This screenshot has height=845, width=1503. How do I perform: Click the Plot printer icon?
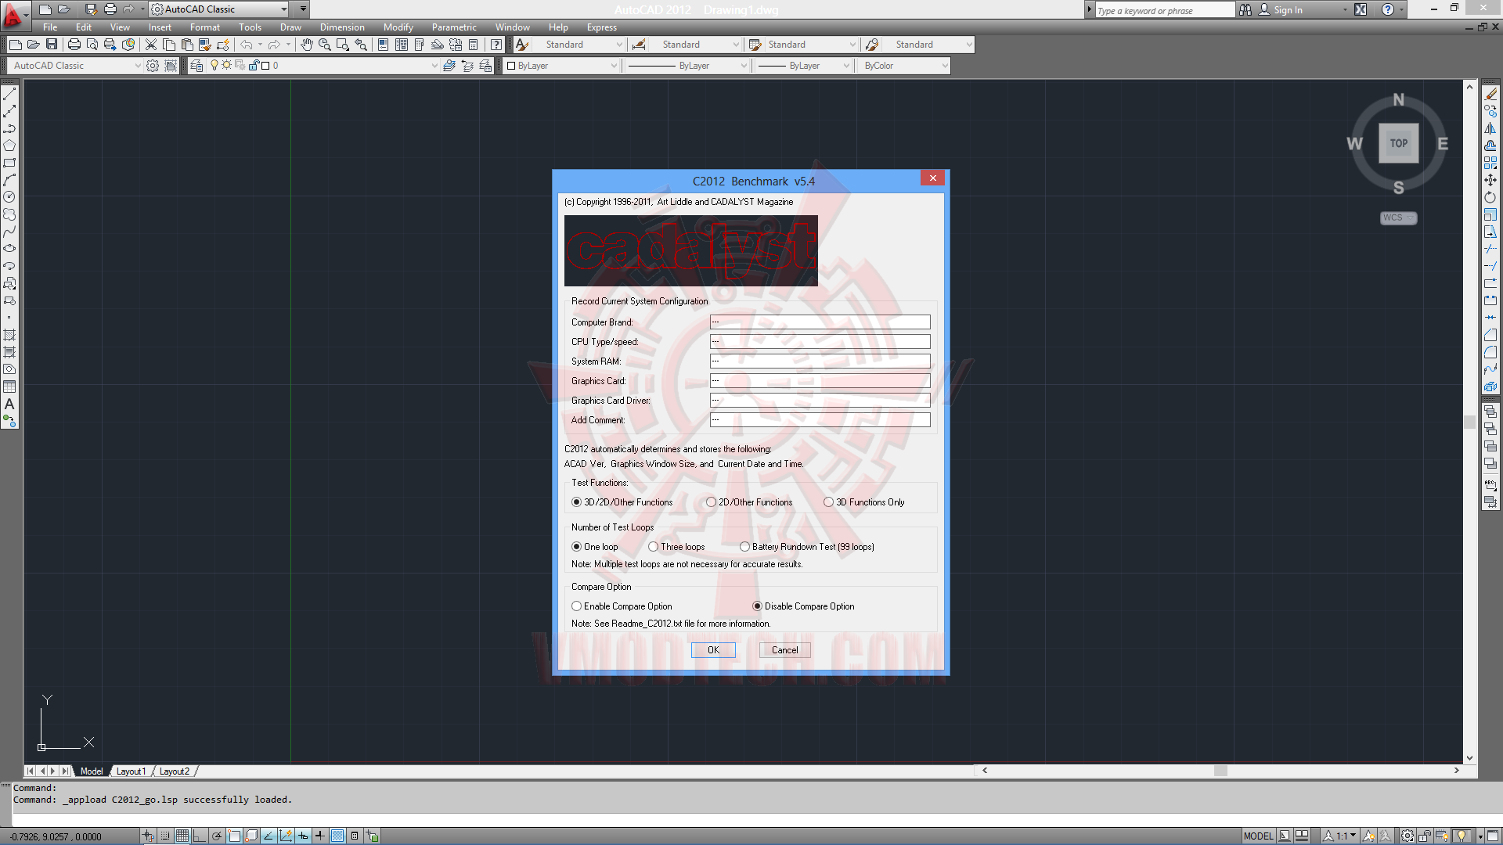tap(74, 45)
